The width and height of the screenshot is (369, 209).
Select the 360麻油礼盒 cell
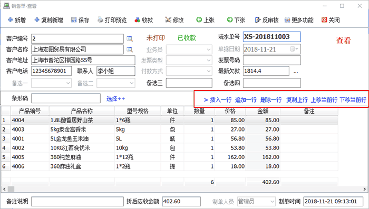coord(82,166)
